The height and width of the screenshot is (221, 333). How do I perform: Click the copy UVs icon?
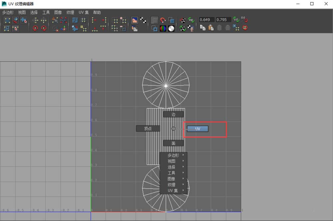click(x=203, y=28)
